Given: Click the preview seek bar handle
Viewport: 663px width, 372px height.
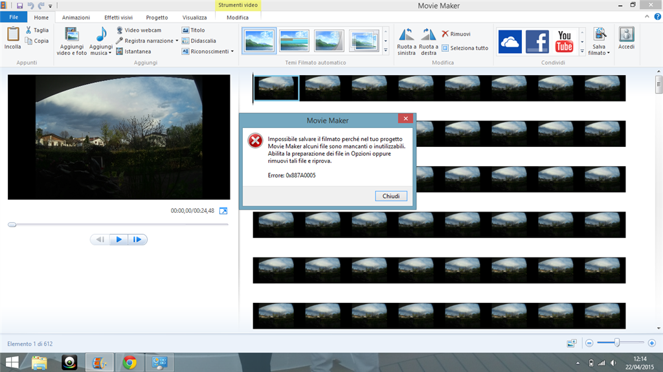Looking at the screenshot, I should point(12,224).
